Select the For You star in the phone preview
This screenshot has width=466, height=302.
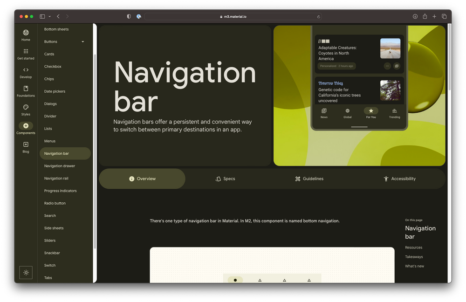(371, 111)
